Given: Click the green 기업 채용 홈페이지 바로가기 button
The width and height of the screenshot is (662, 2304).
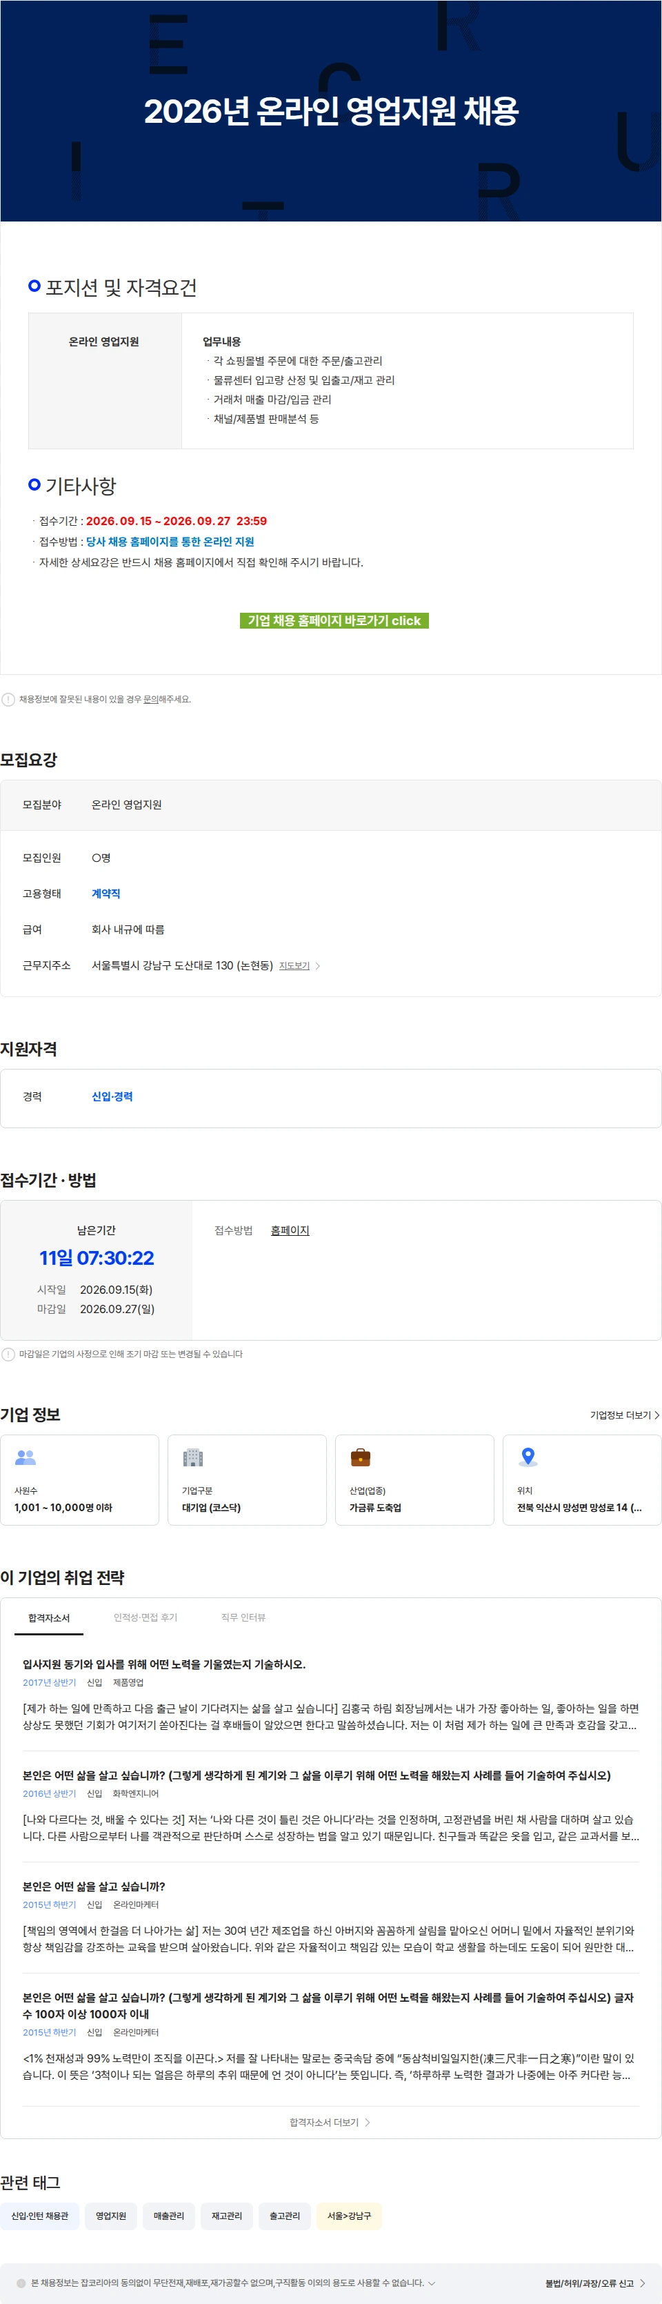Looking at the screenshot, I should 334,620.
